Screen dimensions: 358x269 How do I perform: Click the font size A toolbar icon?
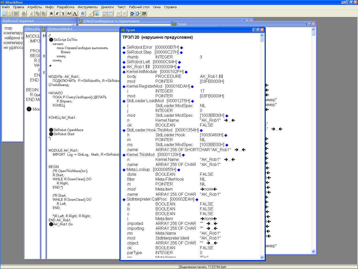69,14
